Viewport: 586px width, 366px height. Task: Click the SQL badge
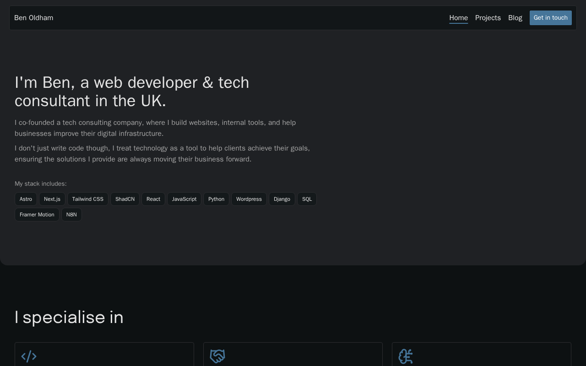307,199
